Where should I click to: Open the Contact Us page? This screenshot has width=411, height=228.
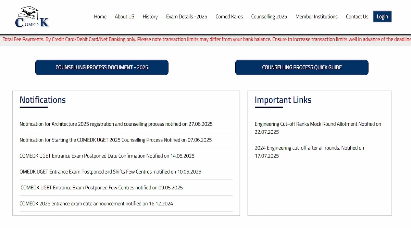click(357, 16)
